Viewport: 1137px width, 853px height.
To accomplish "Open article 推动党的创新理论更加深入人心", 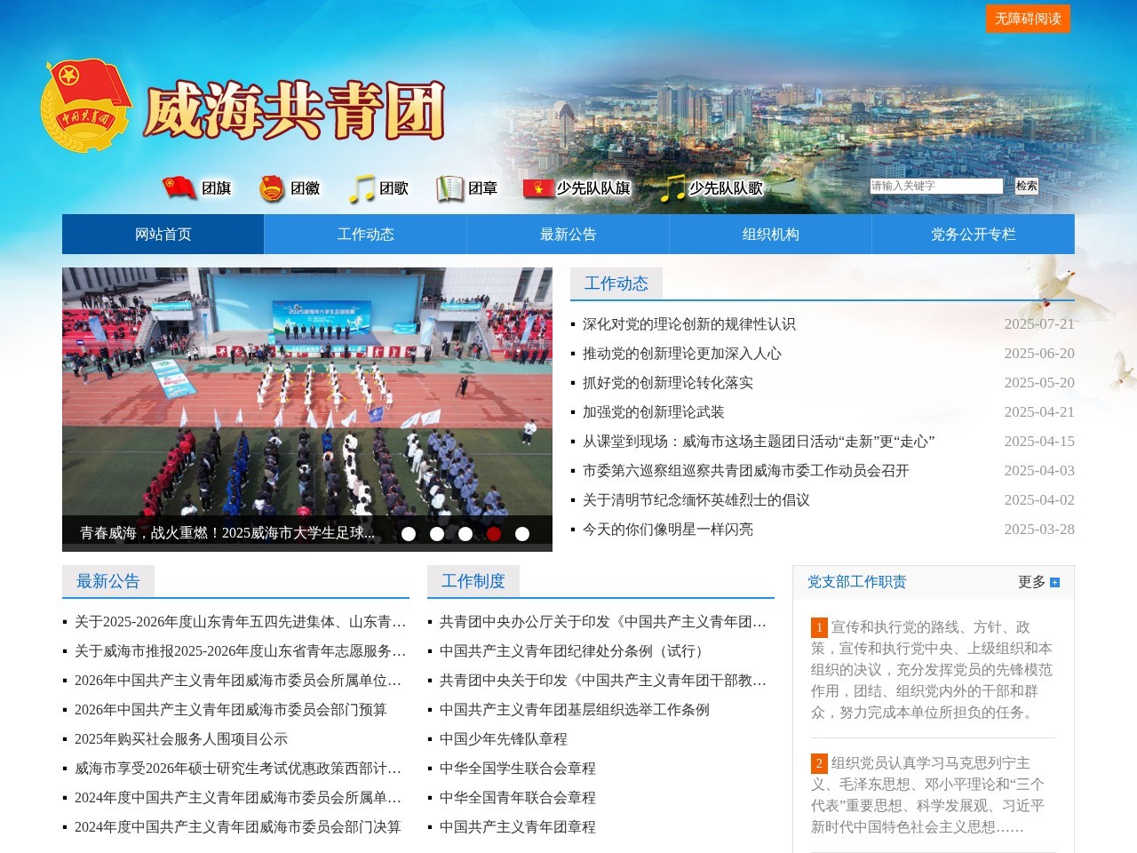I will (682, 354).
